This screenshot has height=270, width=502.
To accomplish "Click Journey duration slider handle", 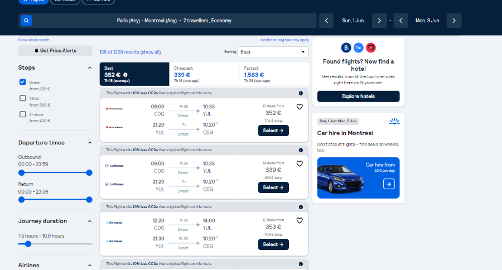I will [x=28, y=244].
